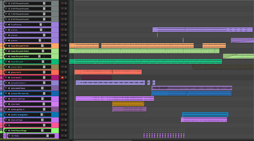Mute the classic-bell-ep track

point(62,99)
